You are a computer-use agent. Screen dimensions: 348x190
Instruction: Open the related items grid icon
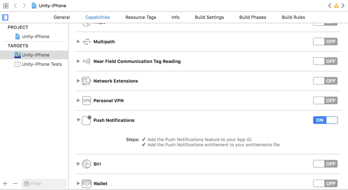[x=6, y=5]
